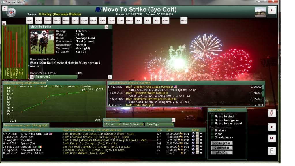Viewport: 295px width, 166px height.
Task: Enable the Cheekpieces checkbox
Action: click(213, 137)
